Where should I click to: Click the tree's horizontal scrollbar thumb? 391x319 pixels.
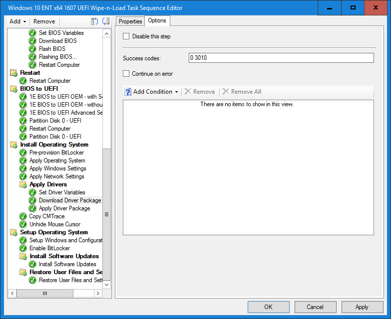pyautogui.click(x=45, y=294)
